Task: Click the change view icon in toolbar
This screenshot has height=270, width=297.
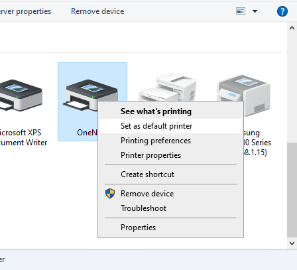Action: (x=241, y=11)
